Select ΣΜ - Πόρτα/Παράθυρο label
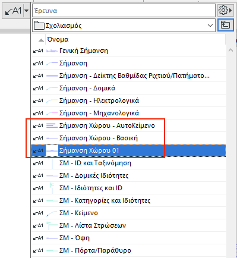This screenshot has height=258, width=237. point(128,250)
